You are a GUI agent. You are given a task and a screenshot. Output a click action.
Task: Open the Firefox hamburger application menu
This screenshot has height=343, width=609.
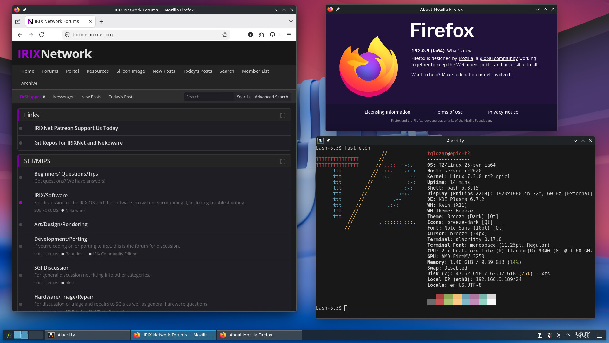click(x=289, y=35)
